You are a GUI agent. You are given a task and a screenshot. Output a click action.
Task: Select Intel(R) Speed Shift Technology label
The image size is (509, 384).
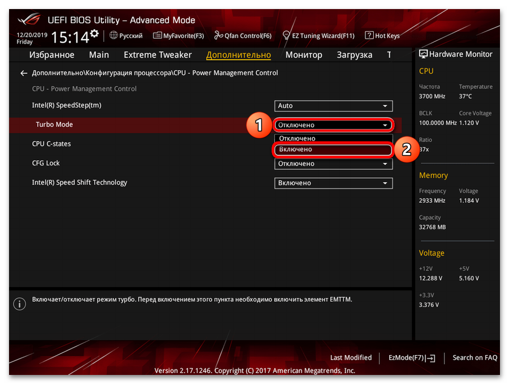coord(80,182)
